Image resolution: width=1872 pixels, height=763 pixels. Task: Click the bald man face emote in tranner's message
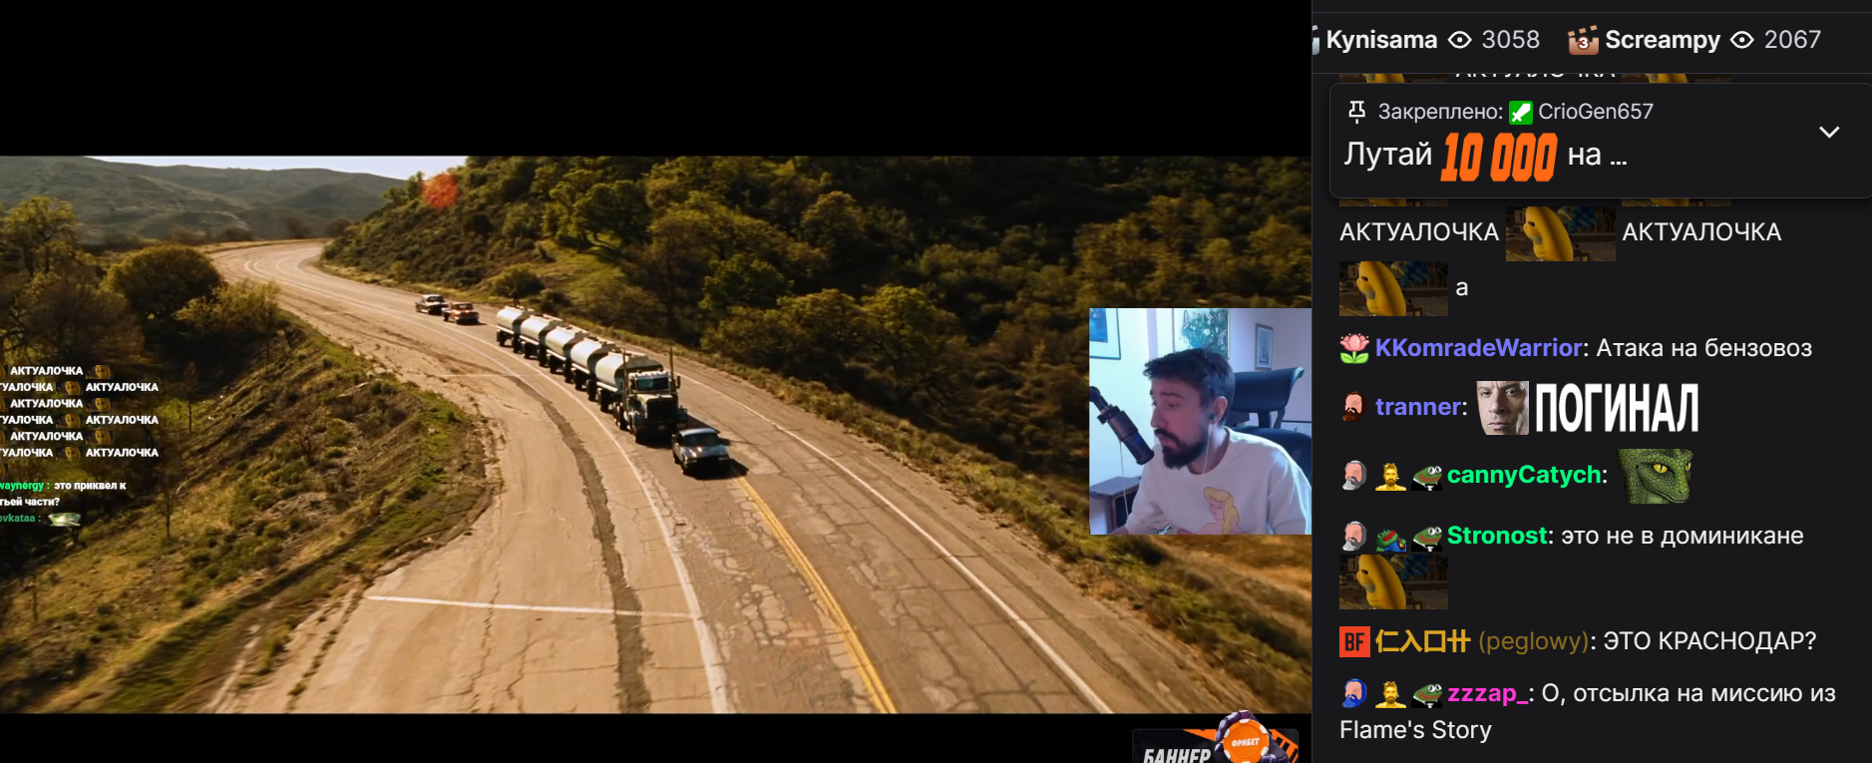(x=1502, y=408)
